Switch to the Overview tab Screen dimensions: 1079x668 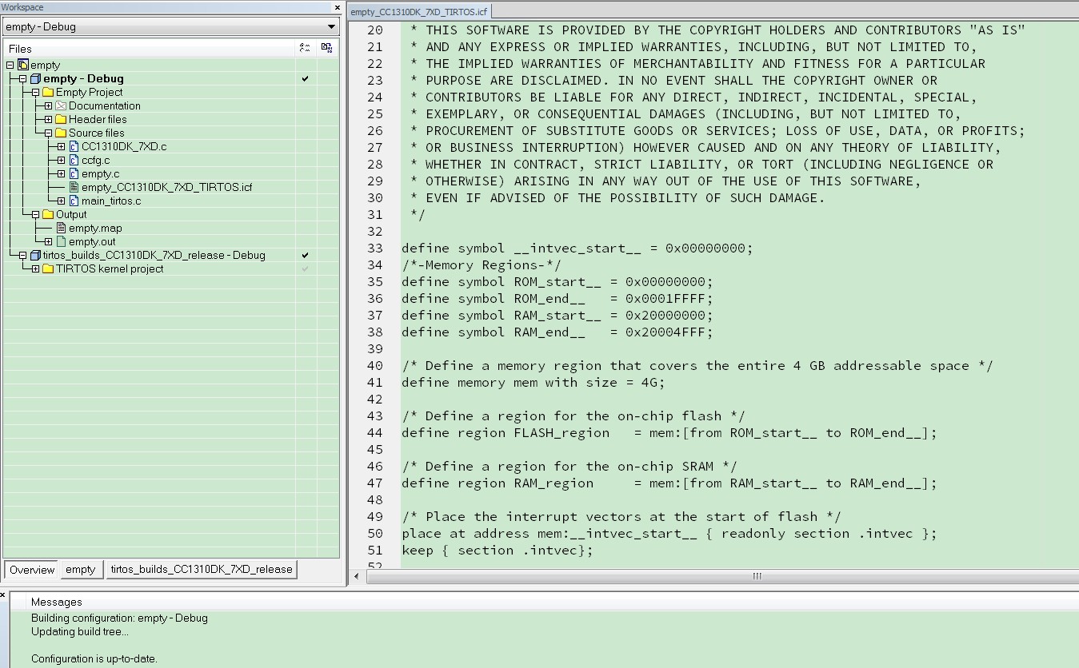point(30,569)
